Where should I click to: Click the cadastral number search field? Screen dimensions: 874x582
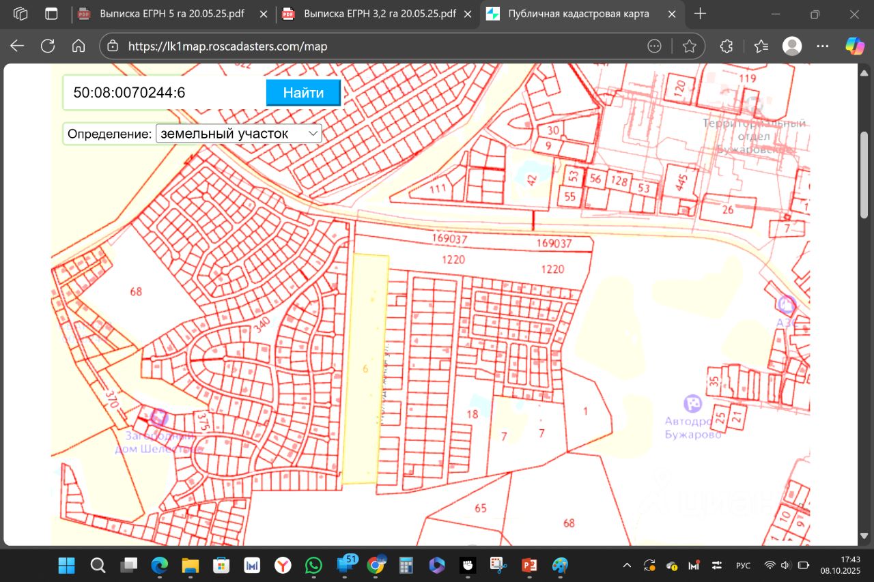[x=164, y=93]
